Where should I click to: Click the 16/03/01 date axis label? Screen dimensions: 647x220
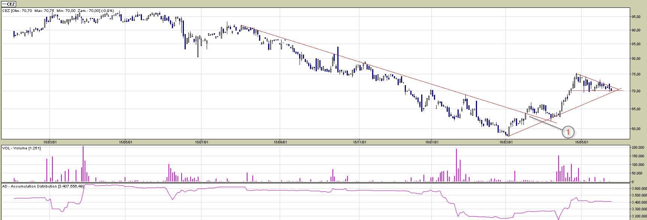coord(506,142)
